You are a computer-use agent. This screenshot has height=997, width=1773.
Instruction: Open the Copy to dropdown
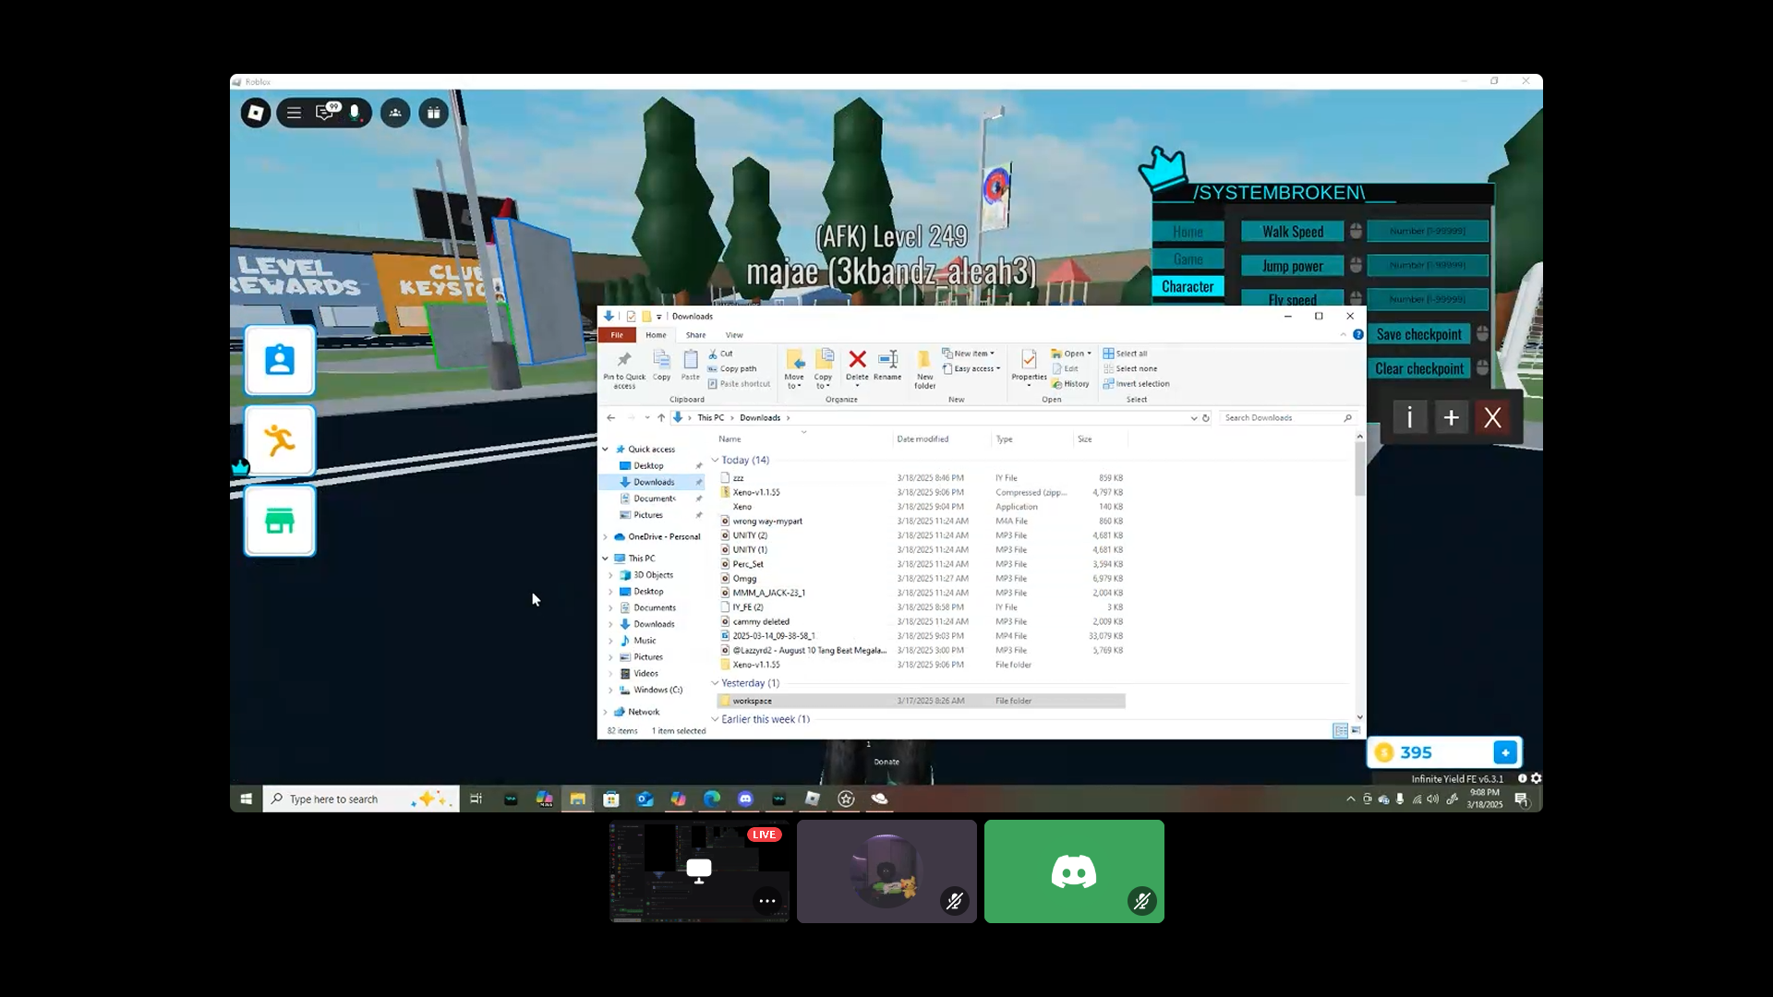(x=824, y=369)
